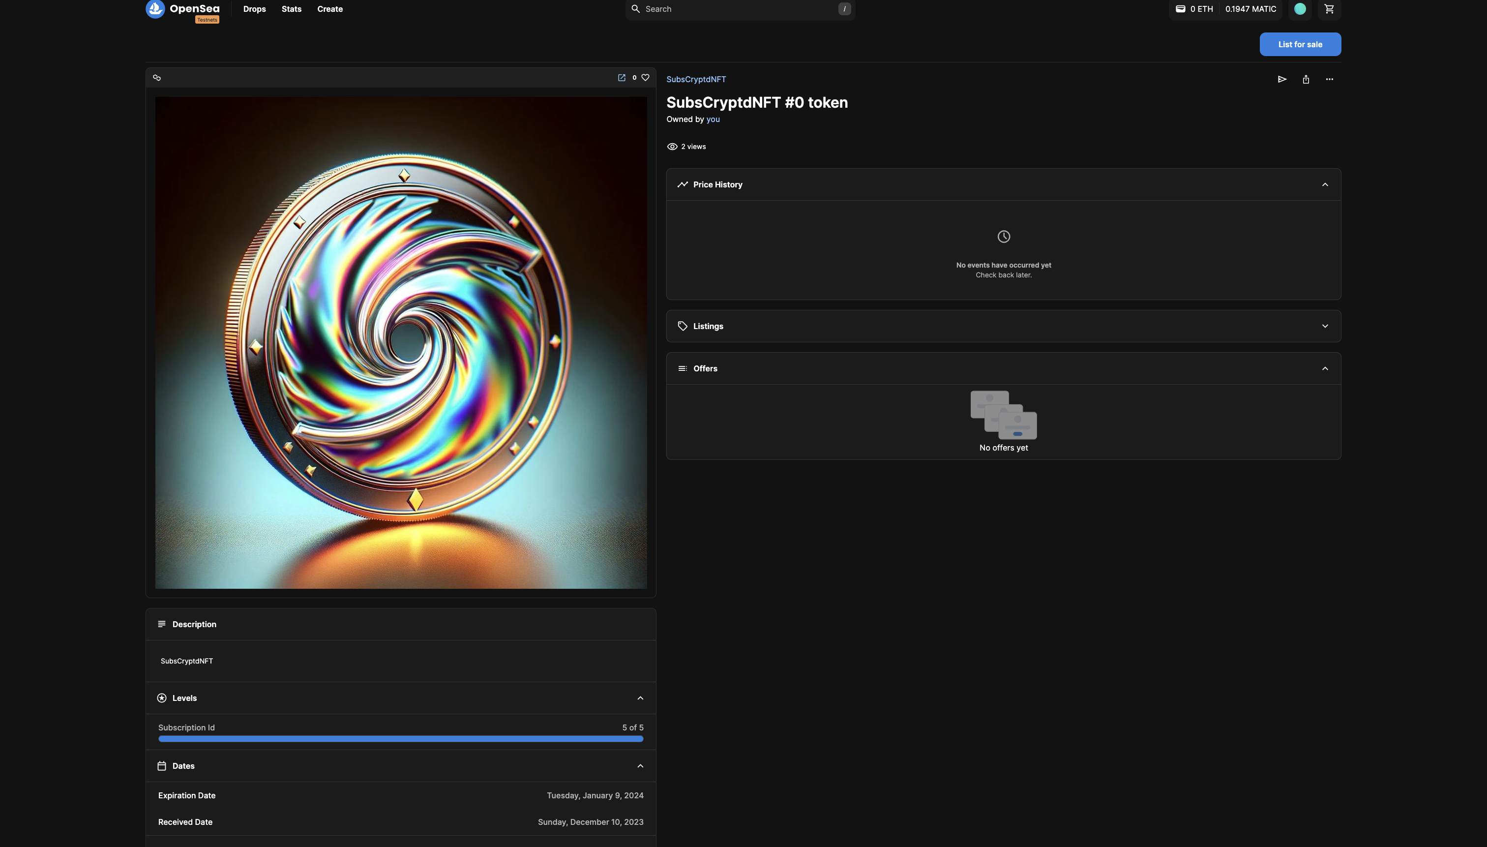Open the Stats menu item
This screenshot has width=1487, height=847.
[x=292, y=9]
